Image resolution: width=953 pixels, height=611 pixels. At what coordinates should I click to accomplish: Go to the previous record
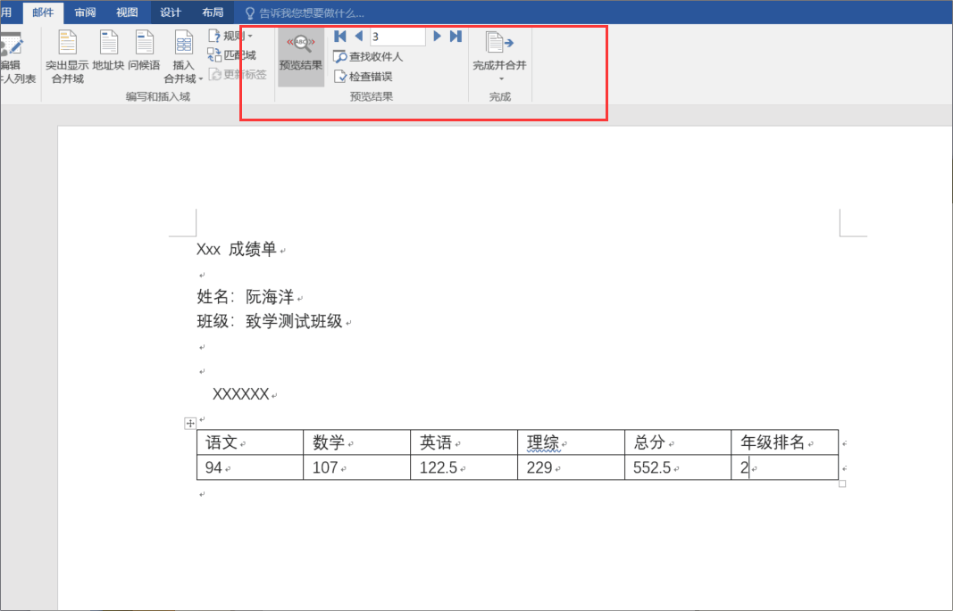coord(358,37)
